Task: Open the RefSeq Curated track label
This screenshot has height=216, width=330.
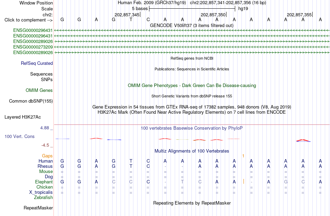Action: pyautogui.click(x=36, y=63)
